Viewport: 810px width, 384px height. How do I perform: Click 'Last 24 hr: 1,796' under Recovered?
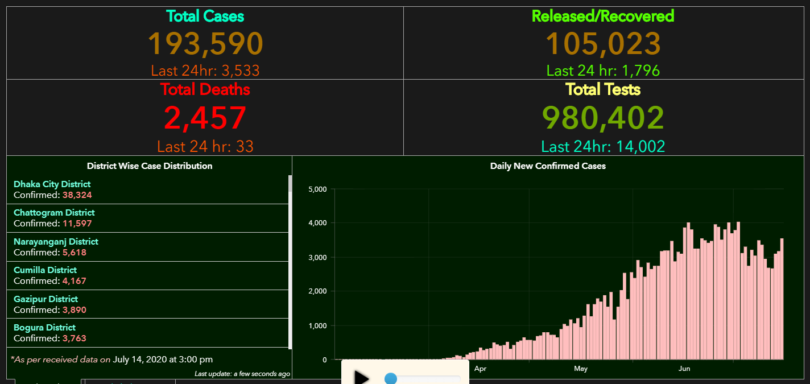coord(603,71)
